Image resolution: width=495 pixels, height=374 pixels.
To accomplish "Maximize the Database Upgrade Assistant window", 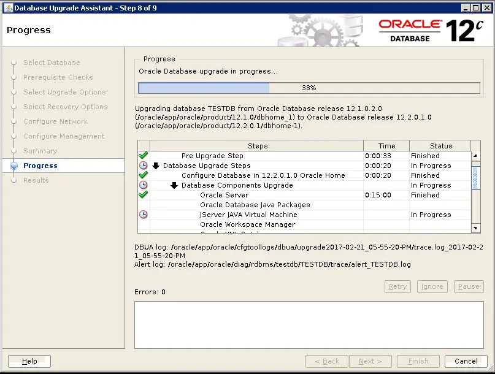I will point(476,8).
